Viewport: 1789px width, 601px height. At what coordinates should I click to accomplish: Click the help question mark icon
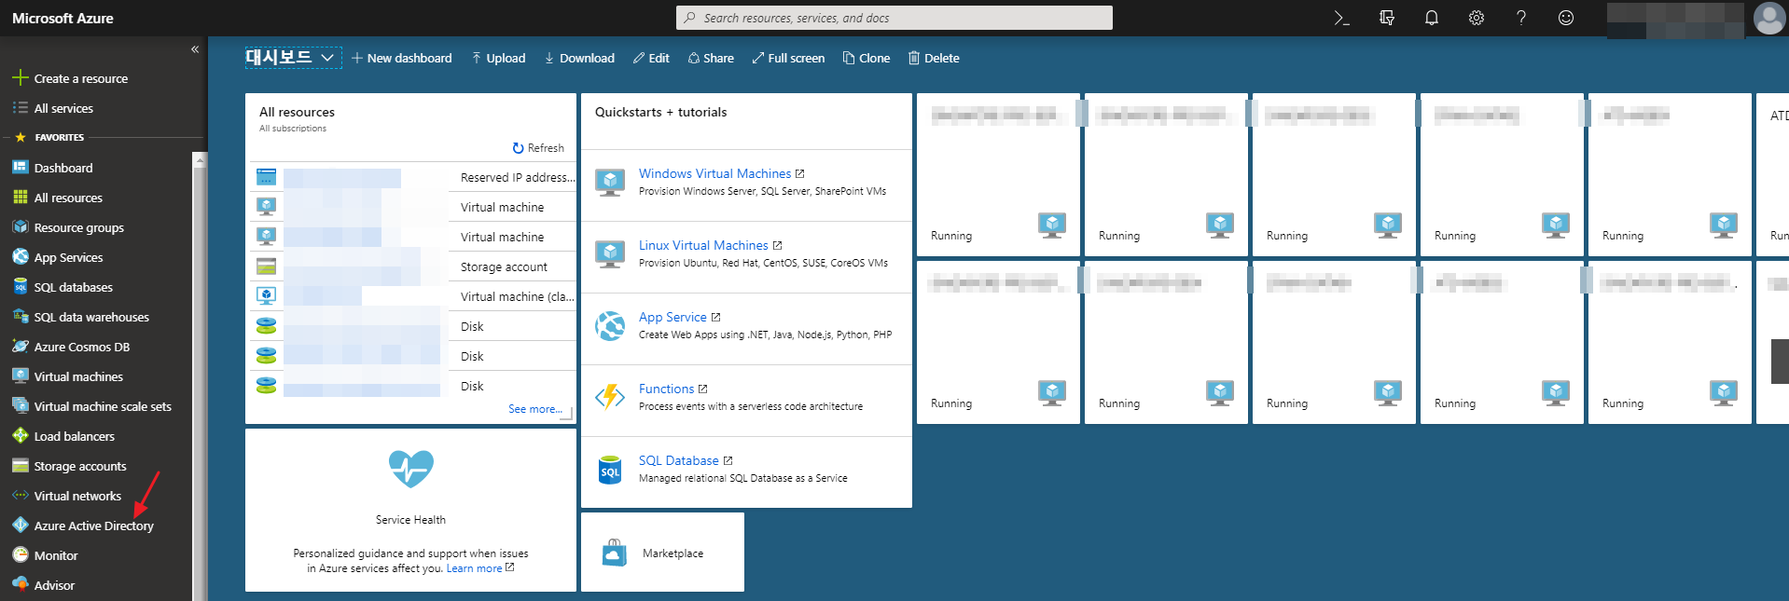point(1520,18)
